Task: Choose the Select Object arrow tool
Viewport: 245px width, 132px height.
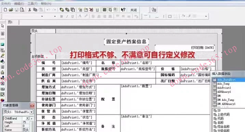Action: point(2,26)
